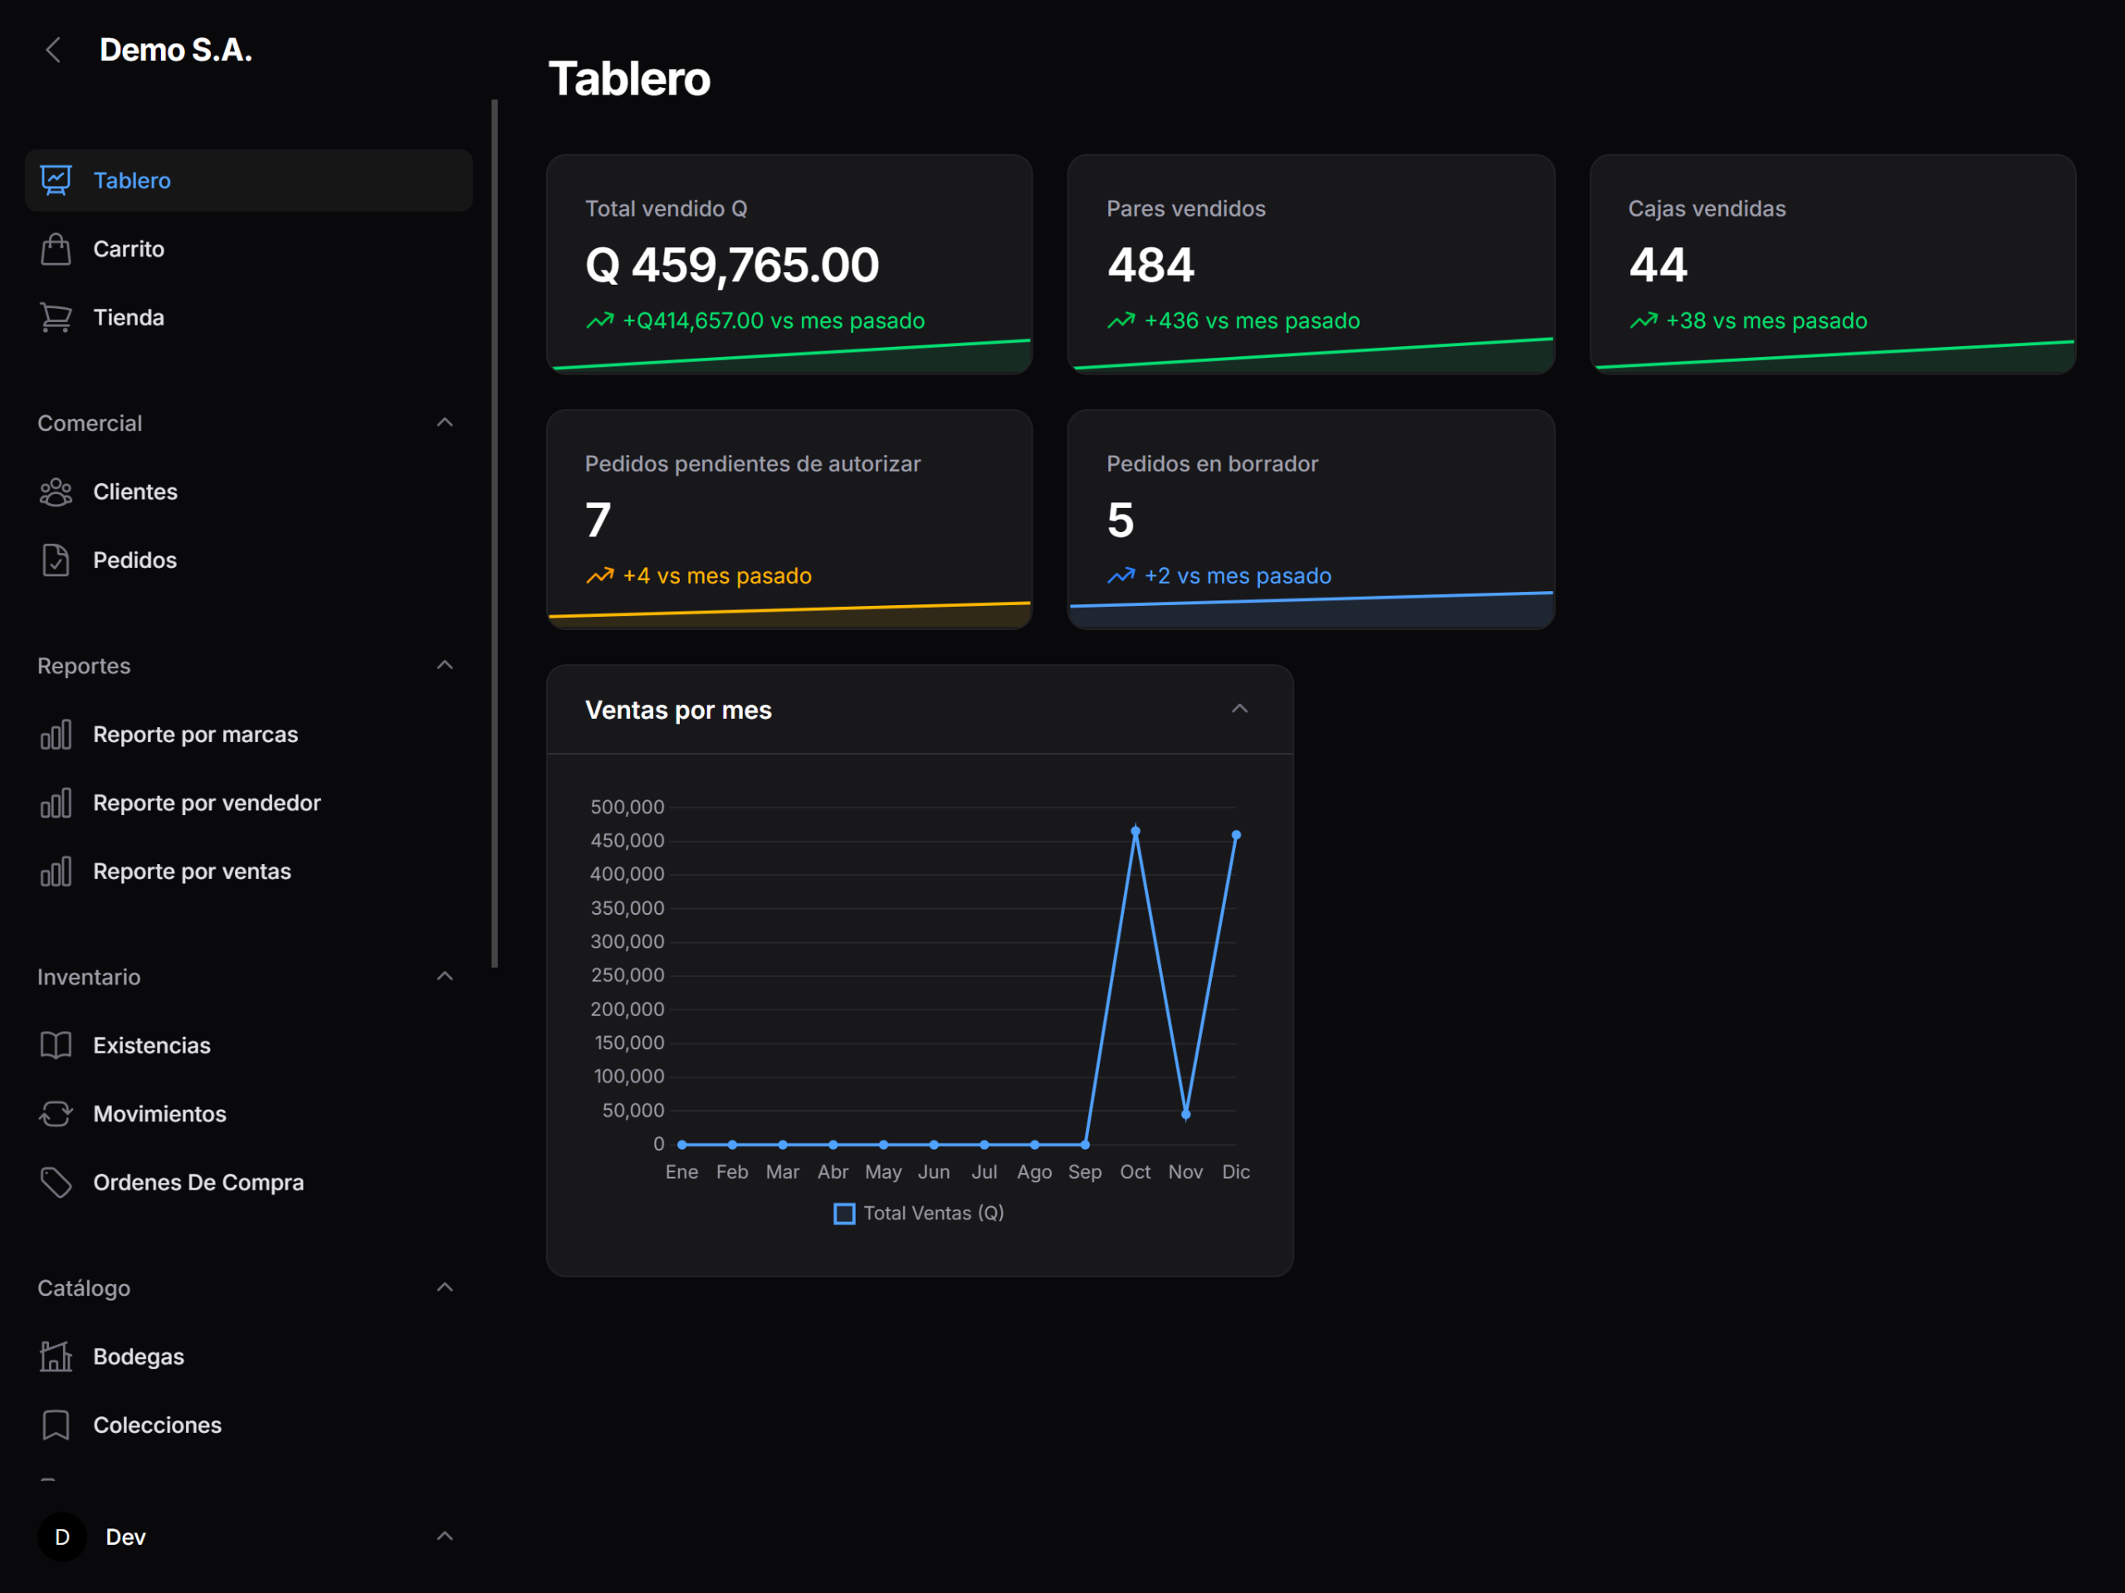Collapse the Ventas por mes panel

(x=1239, y=709)
